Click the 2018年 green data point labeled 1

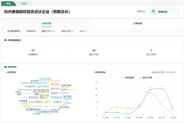click(x=128, y=114)
